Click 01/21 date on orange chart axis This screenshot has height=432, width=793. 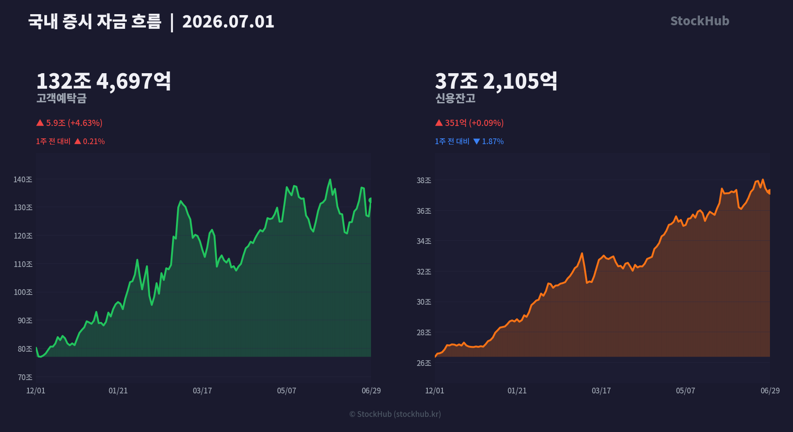[x=517, y=391]
